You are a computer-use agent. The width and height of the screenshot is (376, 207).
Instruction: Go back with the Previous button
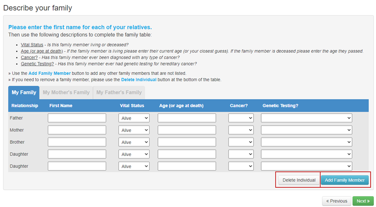[337, 201]
